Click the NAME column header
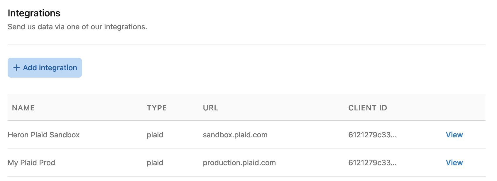This screenshot has width=497, height=181. click(23, 108)
